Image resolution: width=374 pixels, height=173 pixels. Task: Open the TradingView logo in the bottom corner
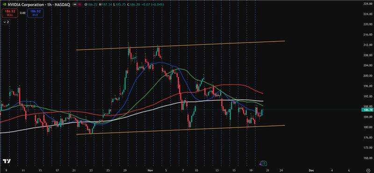click(7, 161)
